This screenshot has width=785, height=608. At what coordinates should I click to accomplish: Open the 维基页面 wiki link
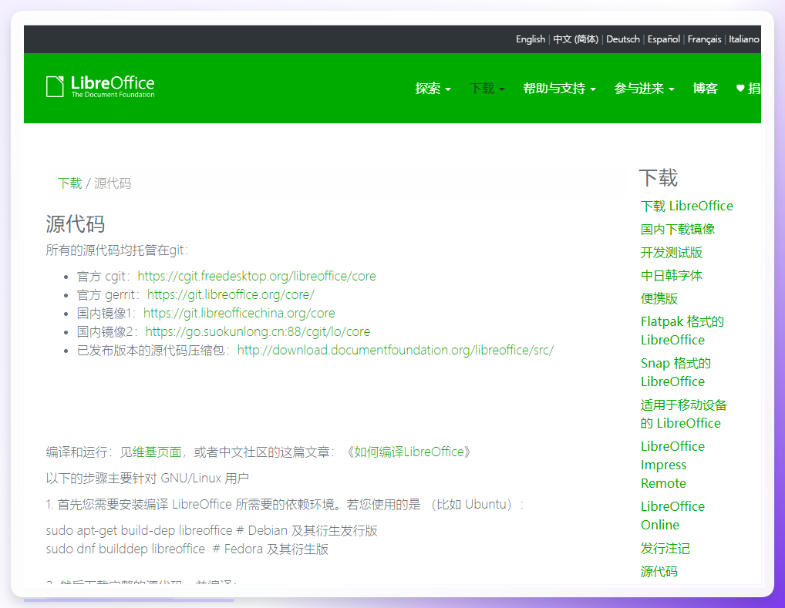click(157, 452)
